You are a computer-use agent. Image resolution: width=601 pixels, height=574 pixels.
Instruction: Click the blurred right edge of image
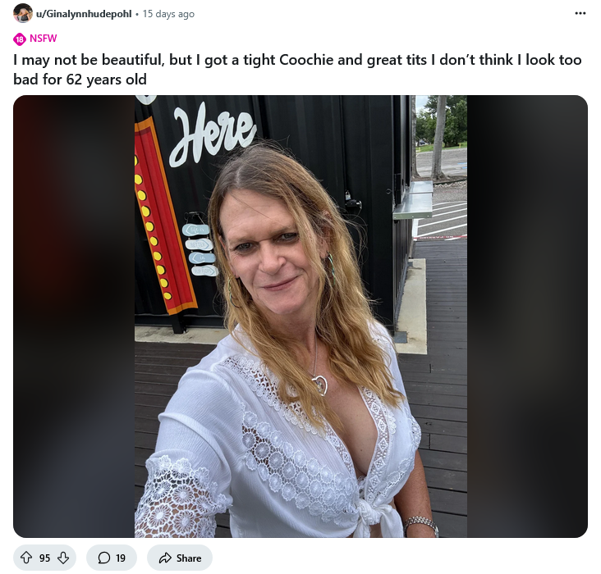point(527,317)
